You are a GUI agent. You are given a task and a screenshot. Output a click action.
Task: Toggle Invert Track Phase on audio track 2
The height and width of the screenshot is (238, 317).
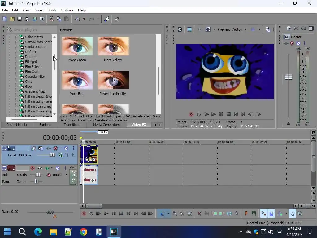pyautogui.click(x=40, y=168)
